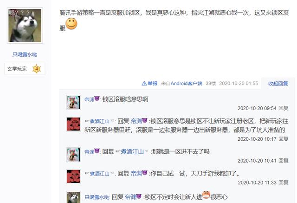Open 只喝露水哒 username link in the last reply
Screen dimensions: 297x203
(97, 197)
